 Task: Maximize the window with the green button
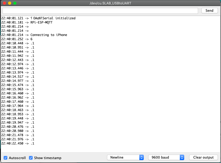[15, 3]
